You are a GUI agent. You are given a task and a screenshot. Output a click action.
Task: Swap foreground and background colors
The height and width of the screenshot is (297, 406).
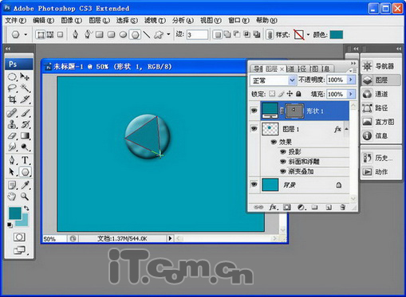coord(26,208)
